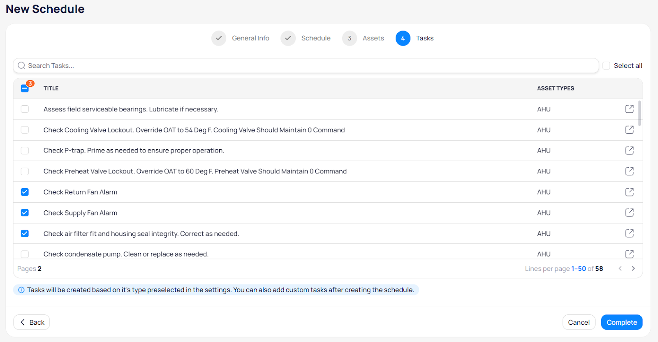
Task: Click the Complete button
Action: 621,322
